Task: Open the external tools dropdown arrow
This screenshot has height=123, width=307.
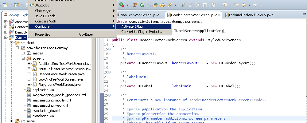Action: (x=128, y=5)
